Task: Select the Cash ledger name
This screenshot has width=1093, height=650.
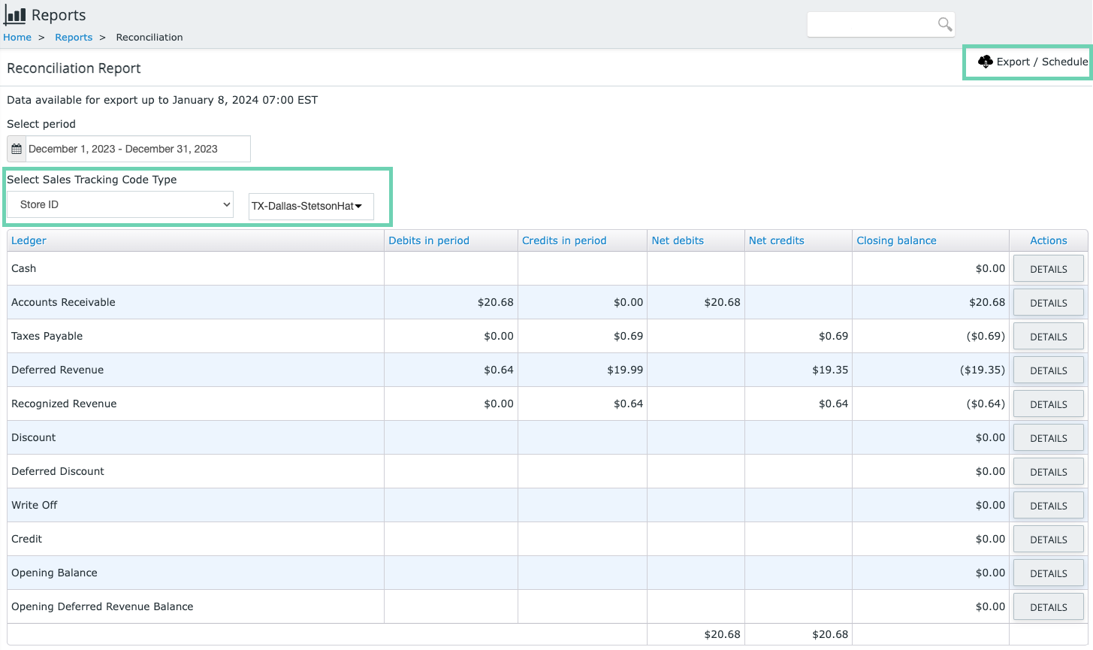Action: point(23,268)
